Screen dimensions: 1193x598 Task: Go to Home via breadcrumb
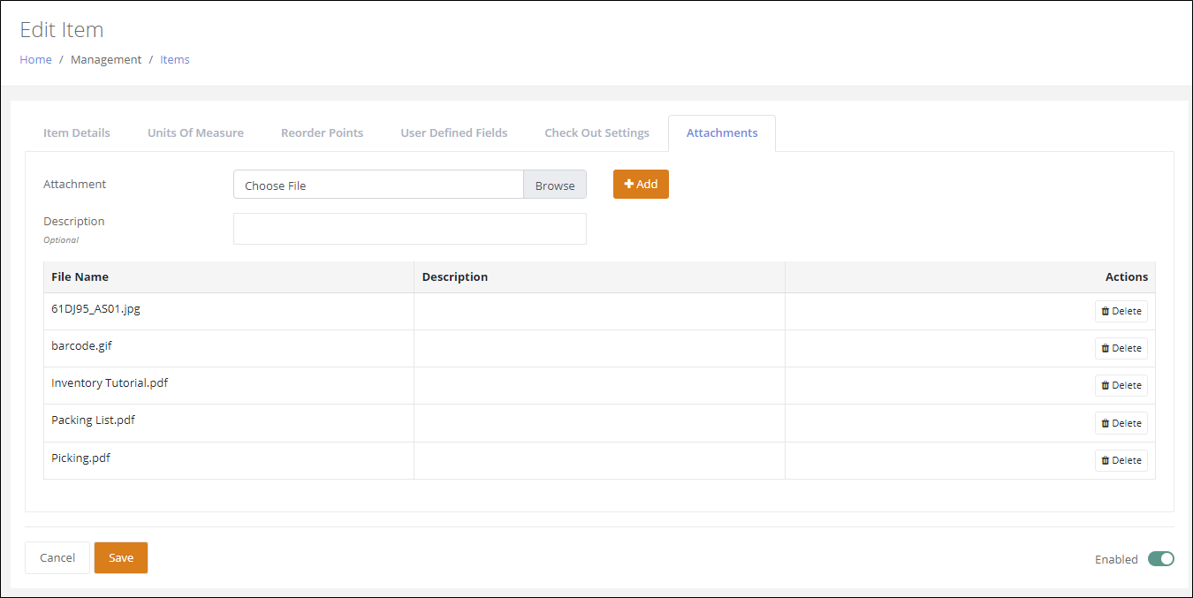35,59
